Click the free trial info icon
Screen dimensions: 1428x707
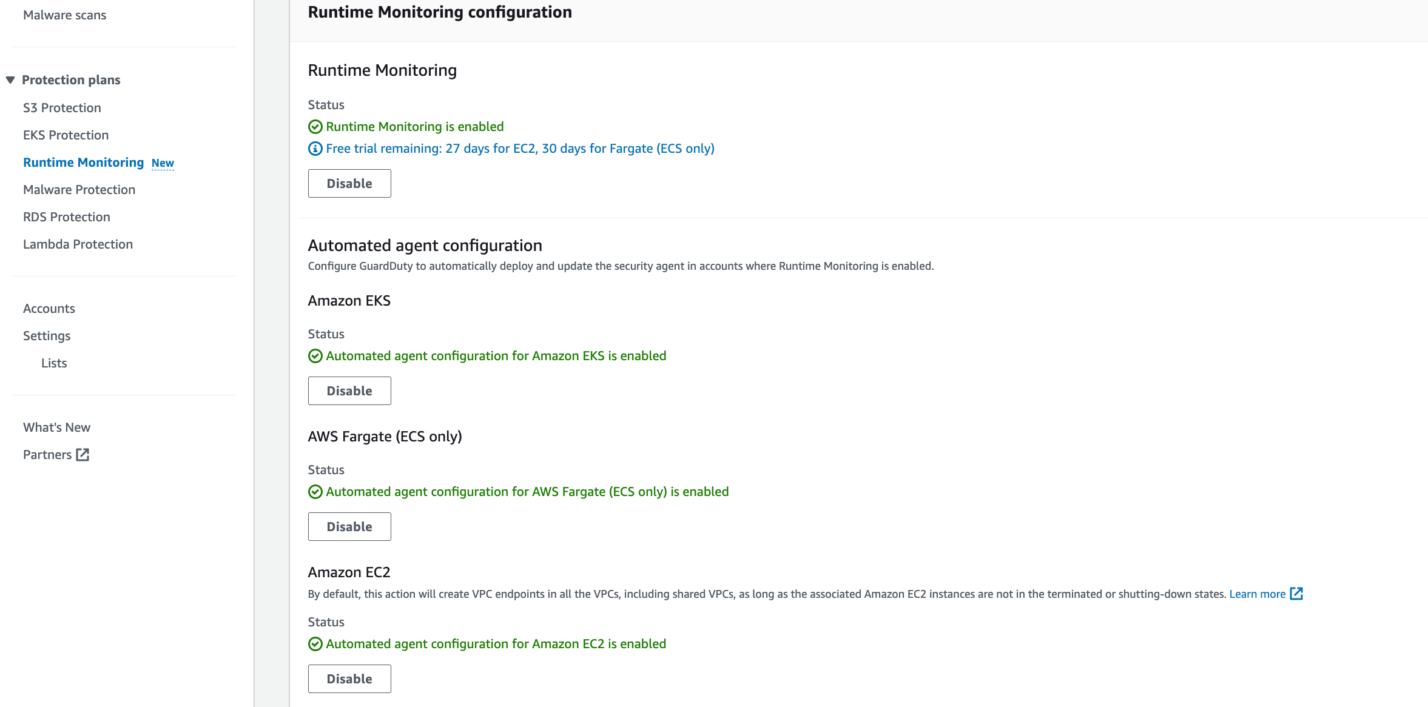point(315,149)
